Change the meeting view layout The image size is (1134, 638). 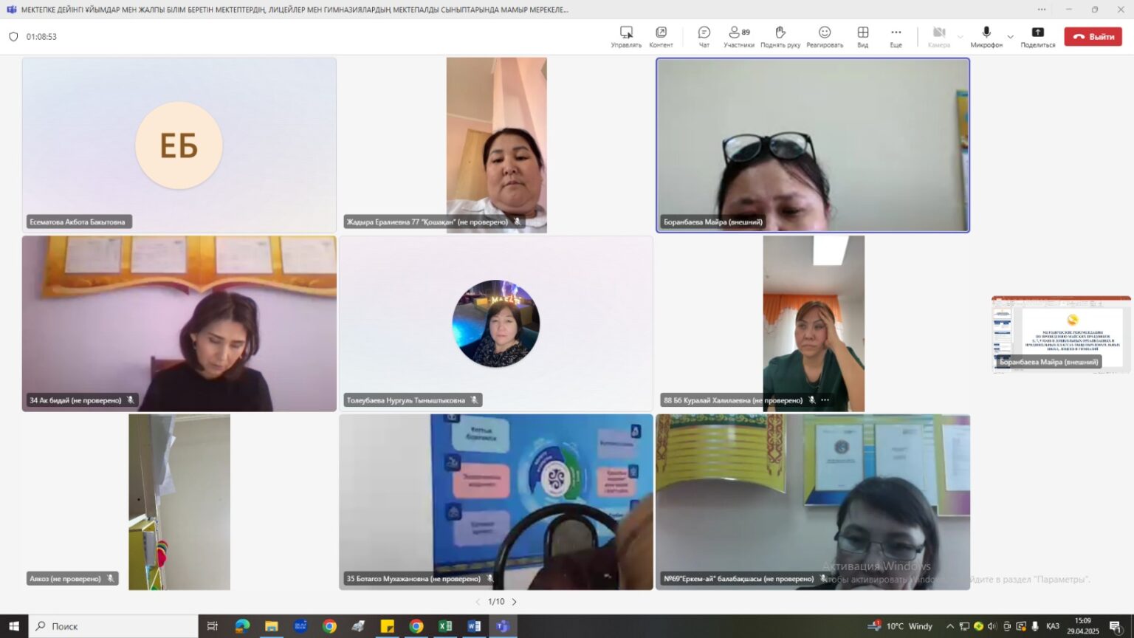click(862, 36)
